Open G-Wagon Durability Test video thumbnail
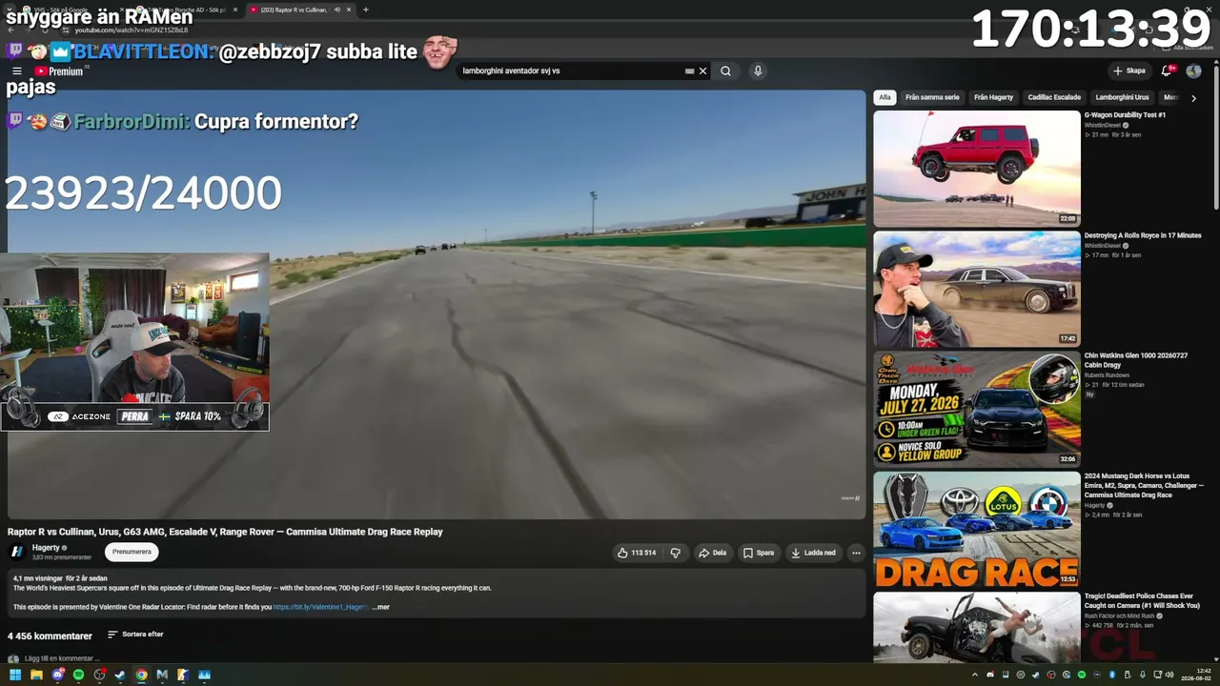 coord(977,169)
